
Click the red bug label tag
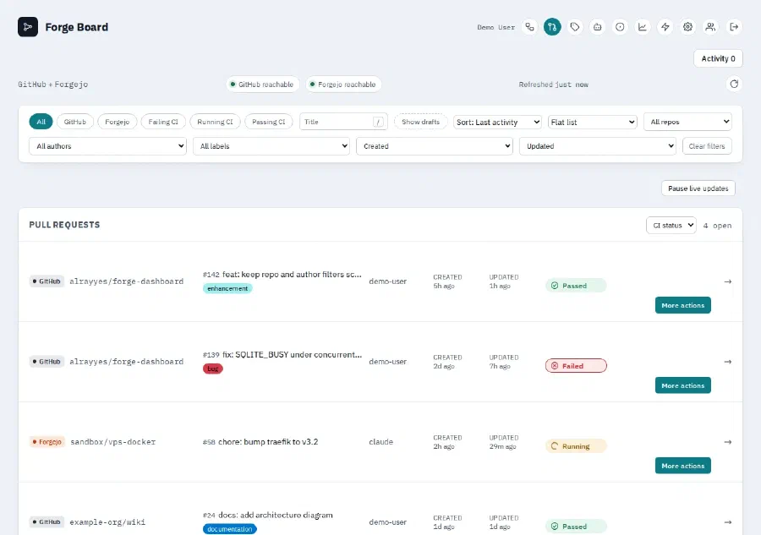point(212,368)
